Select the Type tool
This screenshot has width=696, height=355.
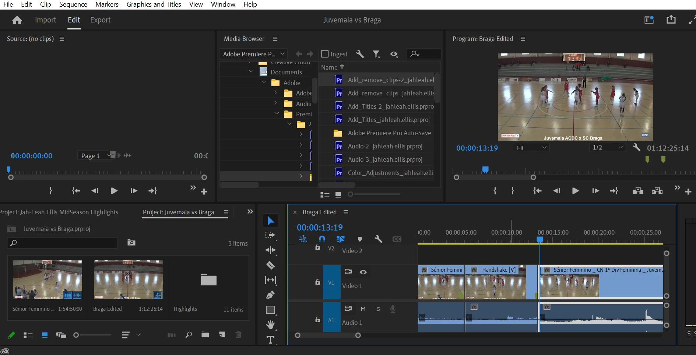coord(270,340)
